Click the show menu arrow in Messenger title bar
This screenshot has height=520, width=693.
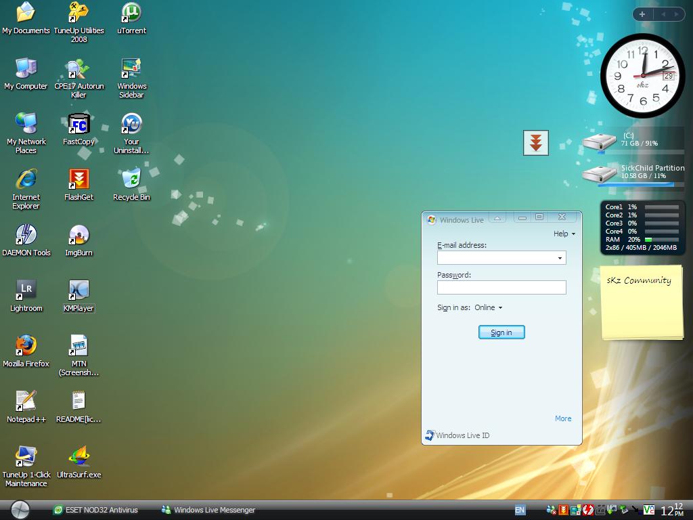pos(497,217)
